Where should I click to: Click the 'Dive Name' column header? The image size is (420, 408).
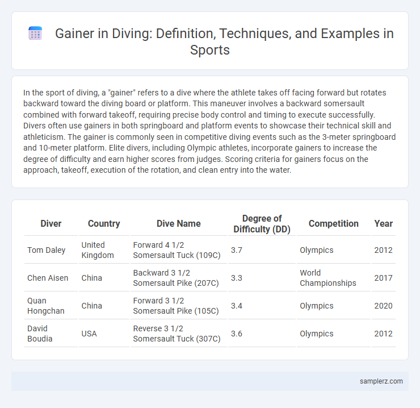(179, 223)
